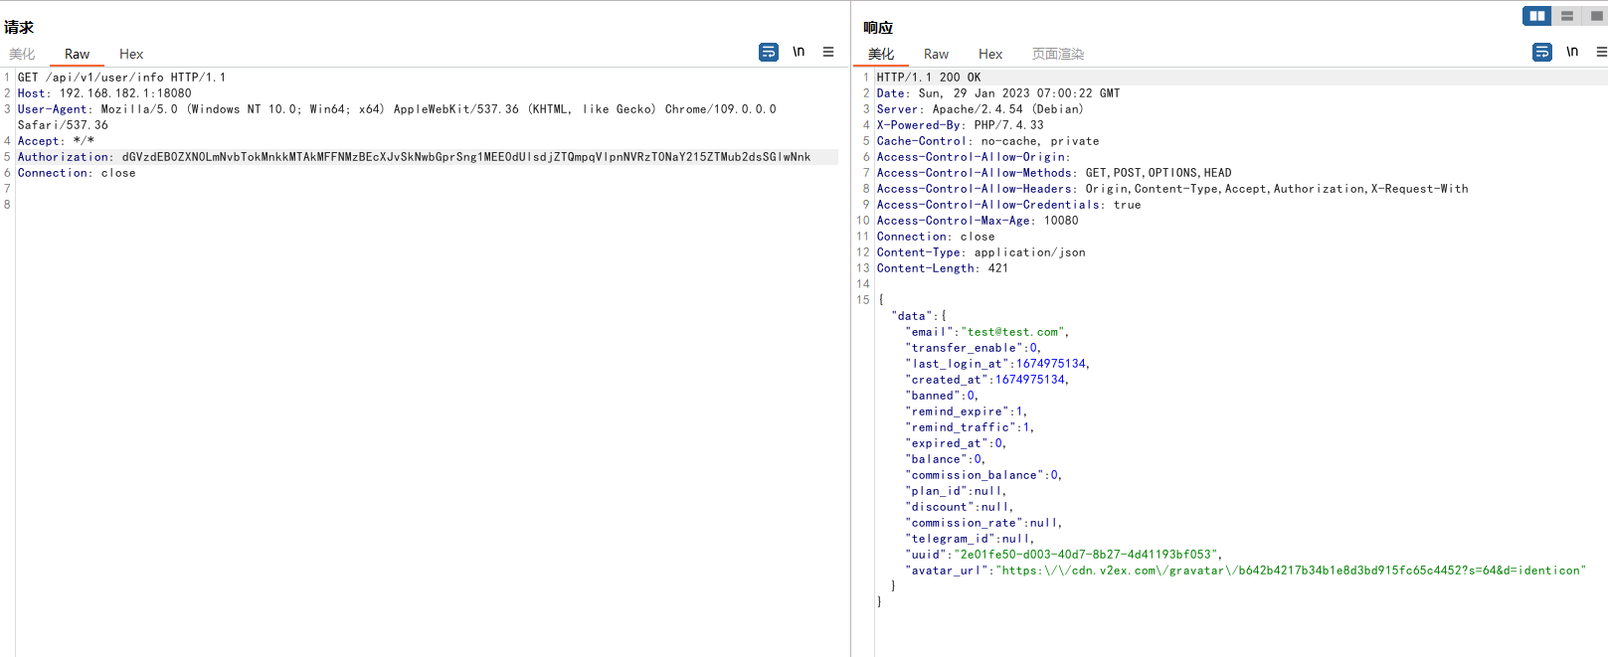Switch to top-bottom stacked layout
The height and width of the screenshot is (657, 1608).
pyautogui.click(x=1567, y=16)
